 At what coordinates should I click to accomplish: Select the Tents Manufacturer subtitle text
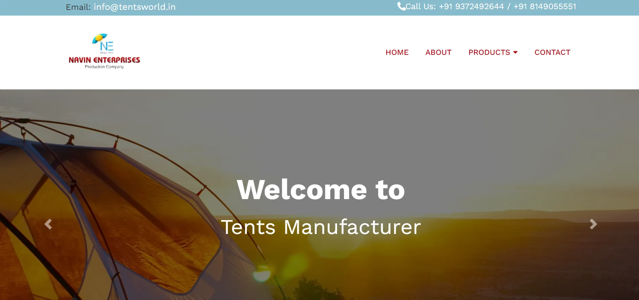(321, 227)
